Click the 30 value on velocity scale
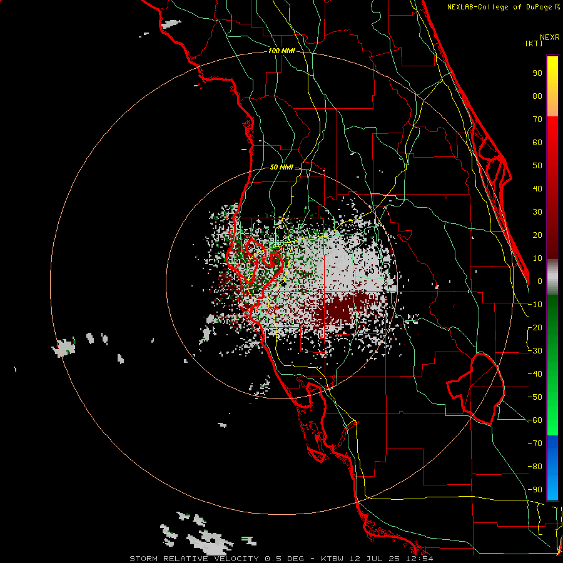 [x=537, y=212]
